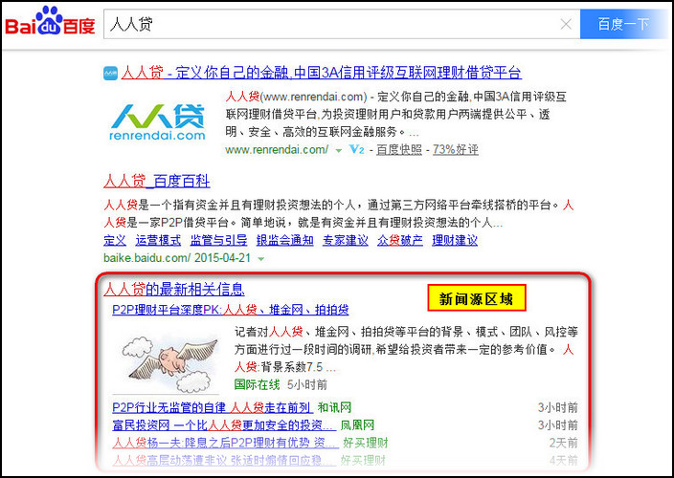Open the 专家建议 sublink
The image size is (674, 478).
346,240
